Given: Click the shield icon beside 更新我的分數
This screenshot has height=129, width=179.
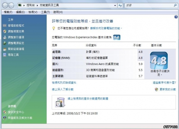Looking at the screenshot, I should pos(156,89).
